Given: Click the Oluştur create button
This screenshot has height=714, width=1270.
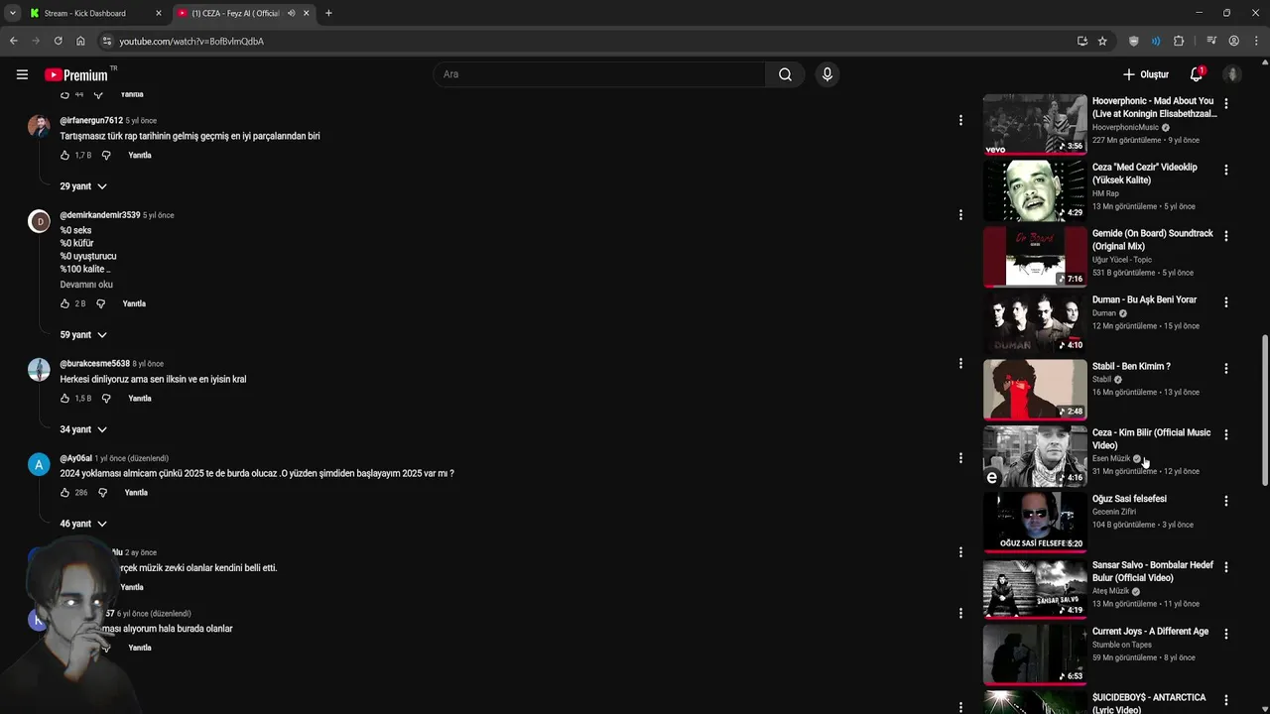Looking at the screenshot, I should 1146,74.
